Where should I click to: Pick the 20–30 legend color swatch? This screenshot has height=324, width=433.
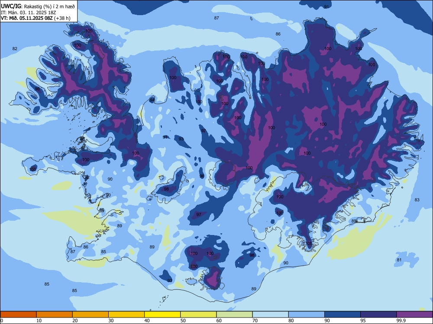click(90, 314)
